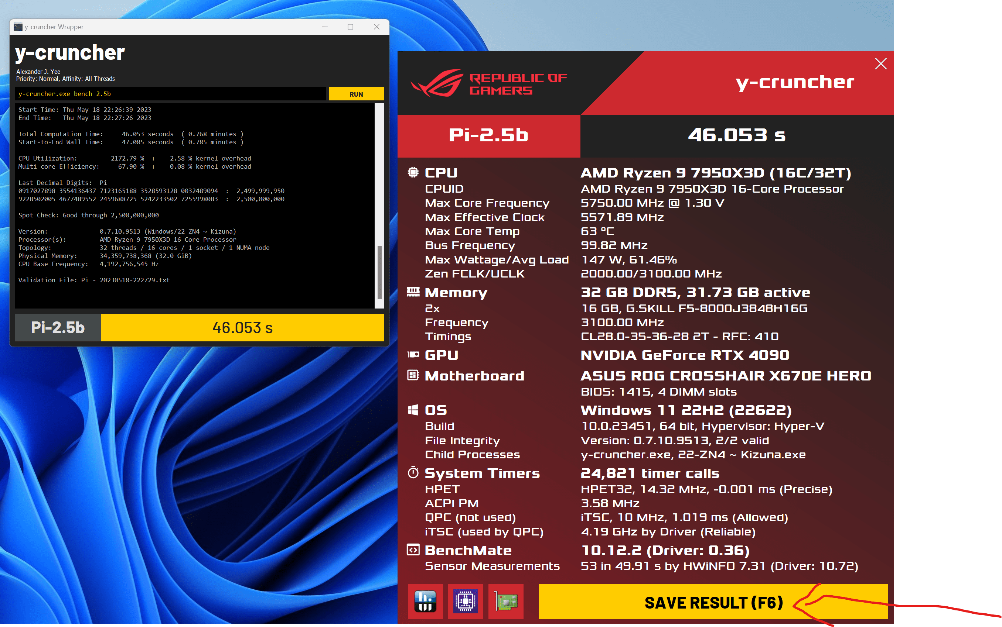1002x627 pixels.
Task: Click the '5750.00 MHz @ 1.30 V' value
Action: [652, 203]
